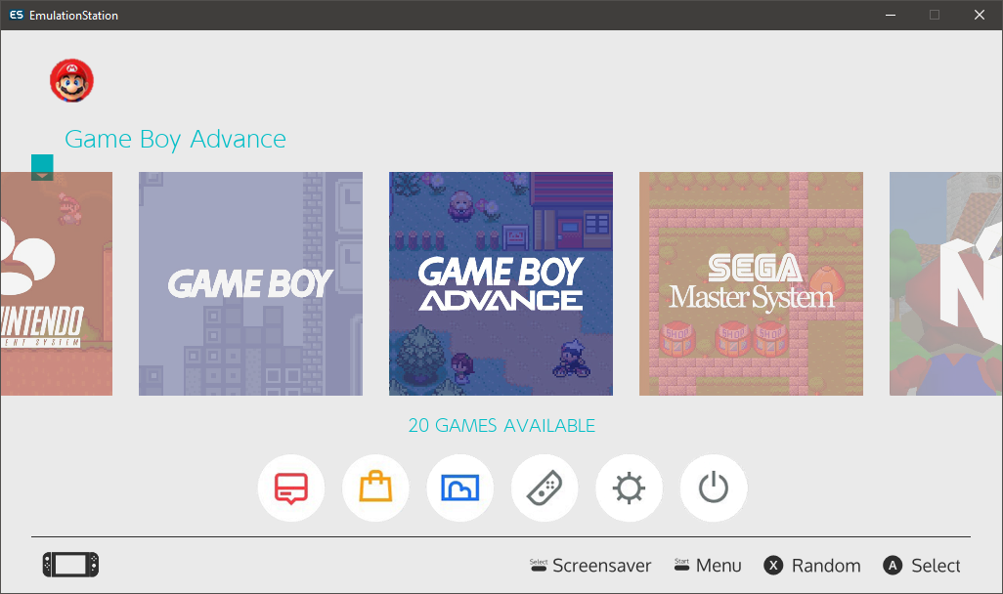
Task: Click the power button icon
Action: 714,488
